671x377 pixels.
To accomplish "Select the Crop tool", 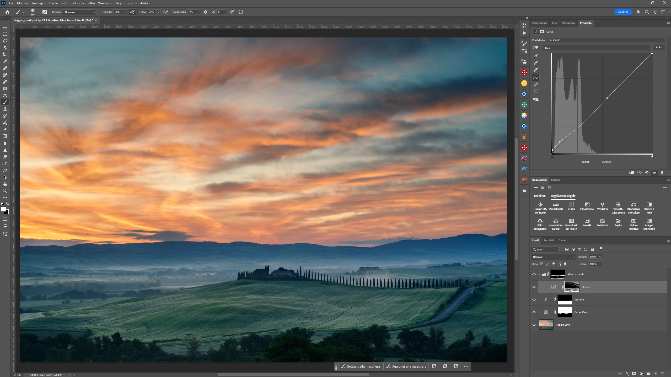I will [5, 54].
